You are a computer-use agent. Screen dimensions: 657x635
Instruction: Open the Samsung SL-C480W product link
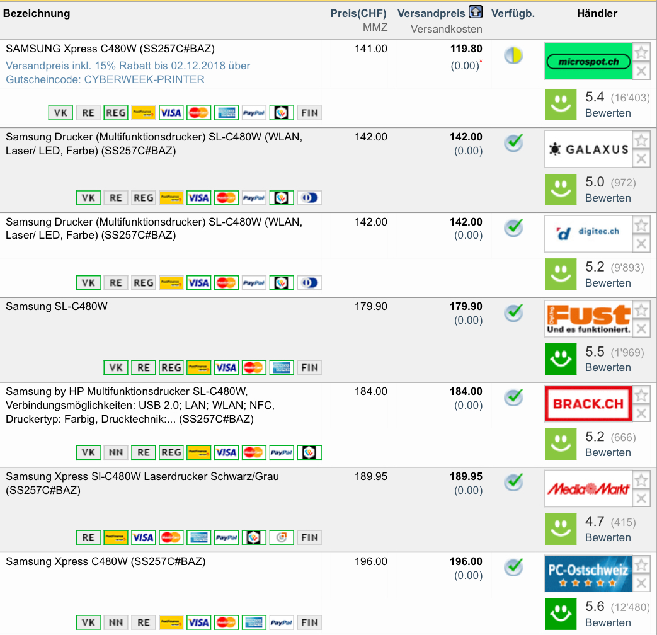click(57, 307)
